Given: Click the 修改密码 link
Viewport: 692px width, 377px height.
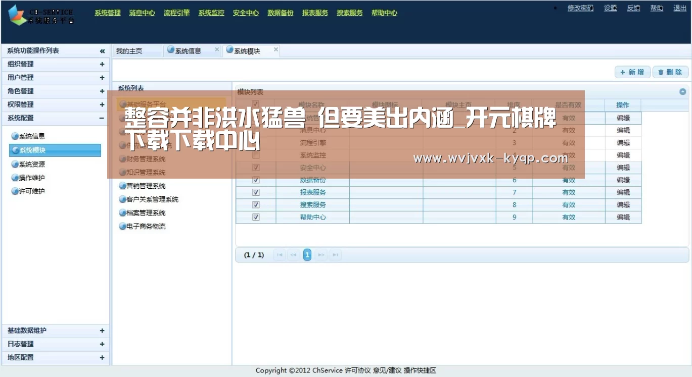Looking at the screenshot, I should click(x=580, y=8).
